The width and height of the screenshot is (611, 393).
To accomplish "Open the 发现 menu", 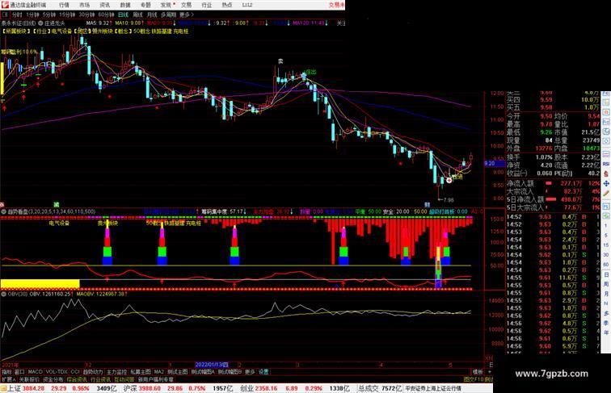I will (166, 5).
